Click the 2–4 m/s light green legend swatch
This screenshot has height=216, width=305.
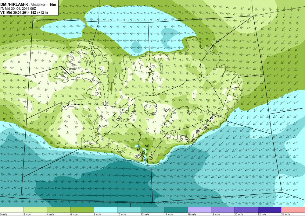coord(35,210)
